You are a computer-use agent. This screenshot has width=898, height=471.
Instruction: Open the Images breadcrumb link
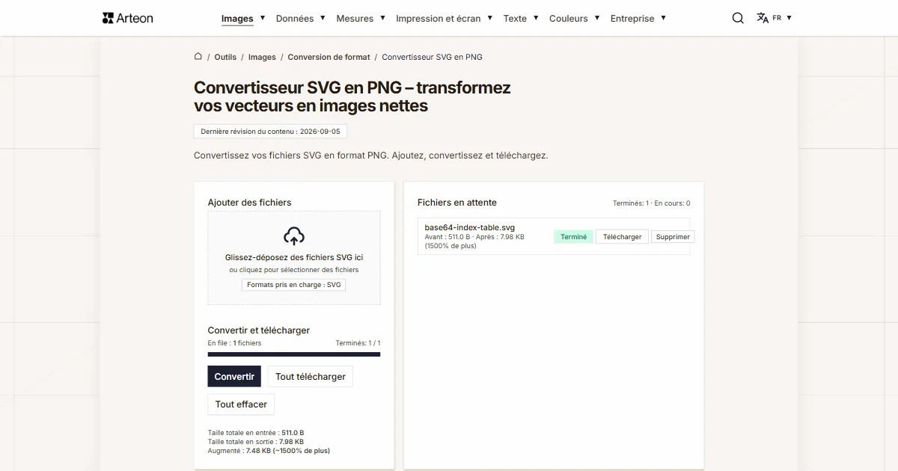(x=262, y=57)
